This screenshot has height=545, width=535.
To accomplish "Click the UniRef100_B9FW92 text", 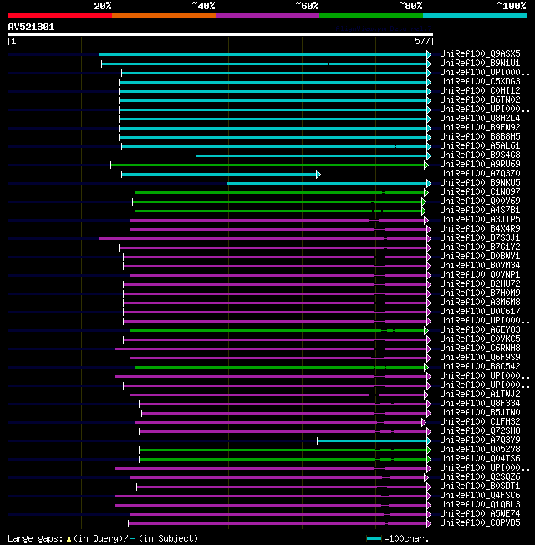I will (480, 127).
